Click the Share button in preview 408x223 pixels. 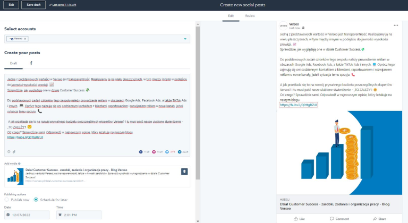[379, 219]
